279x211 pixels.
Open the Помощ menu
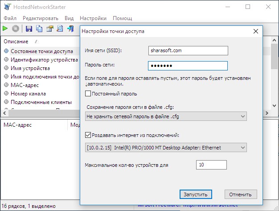(x=123, y=18)
